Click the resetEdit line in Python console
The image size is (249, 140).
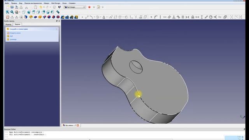[x=28, y=135]
